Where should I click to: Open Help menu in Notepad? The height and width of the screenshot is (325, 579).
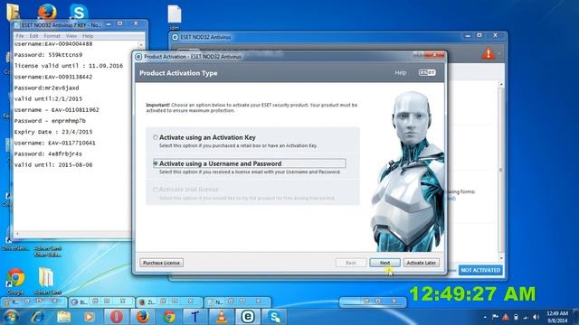pyautogui.click(x=88, y=36)
